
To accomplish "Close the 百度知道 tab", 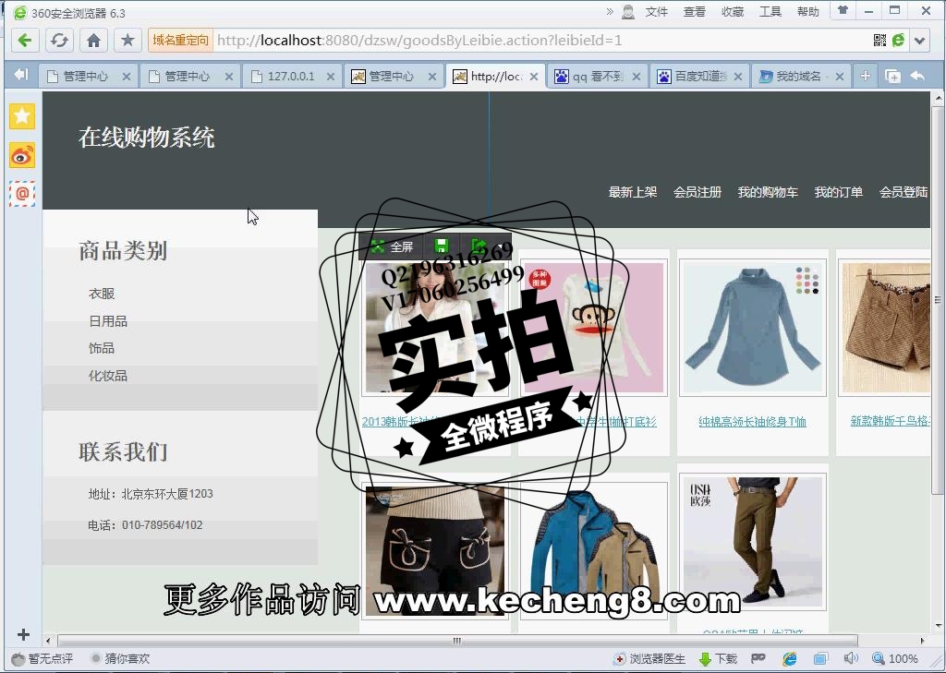I will click(738, 77).
